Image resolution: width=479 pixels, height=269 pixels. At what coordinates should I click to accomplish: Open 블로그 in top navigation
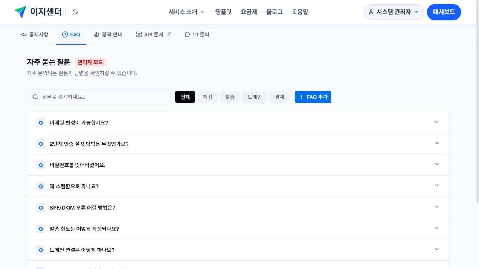pyautogui.click(x=275, y=12)
